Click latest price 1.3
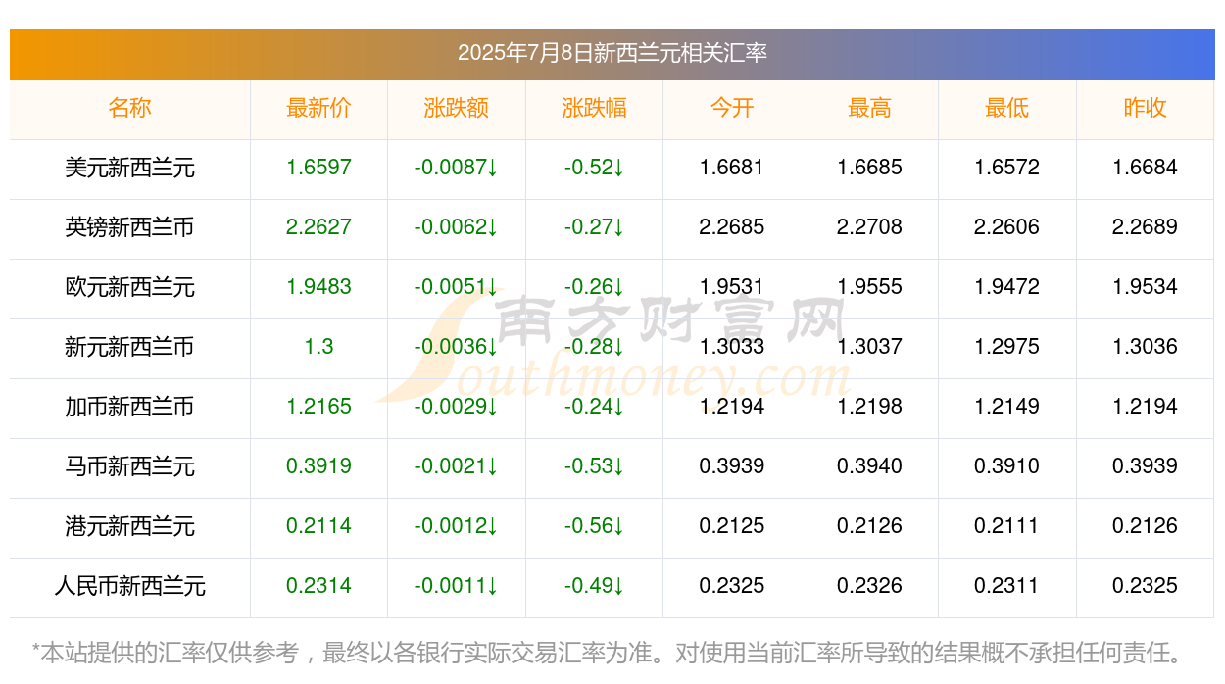 318,347
